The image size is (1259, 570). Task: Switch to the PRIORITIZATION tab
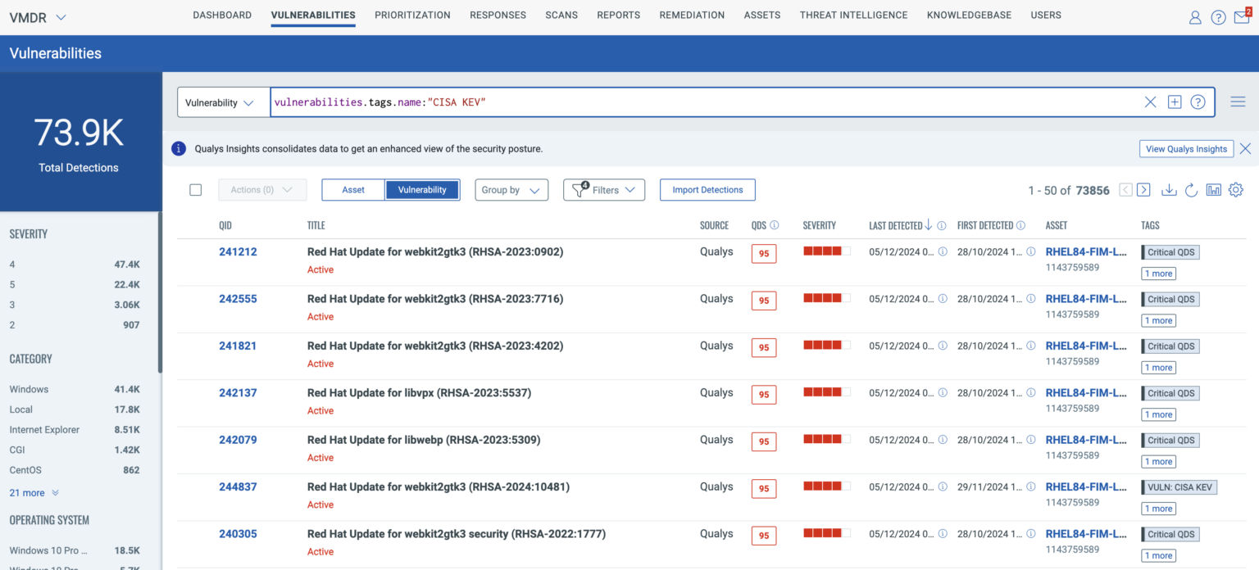click(x=412, y=15)
